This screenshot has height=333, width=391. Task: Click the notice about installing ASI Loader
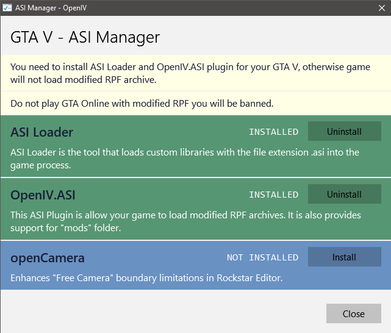pos(190,73)
